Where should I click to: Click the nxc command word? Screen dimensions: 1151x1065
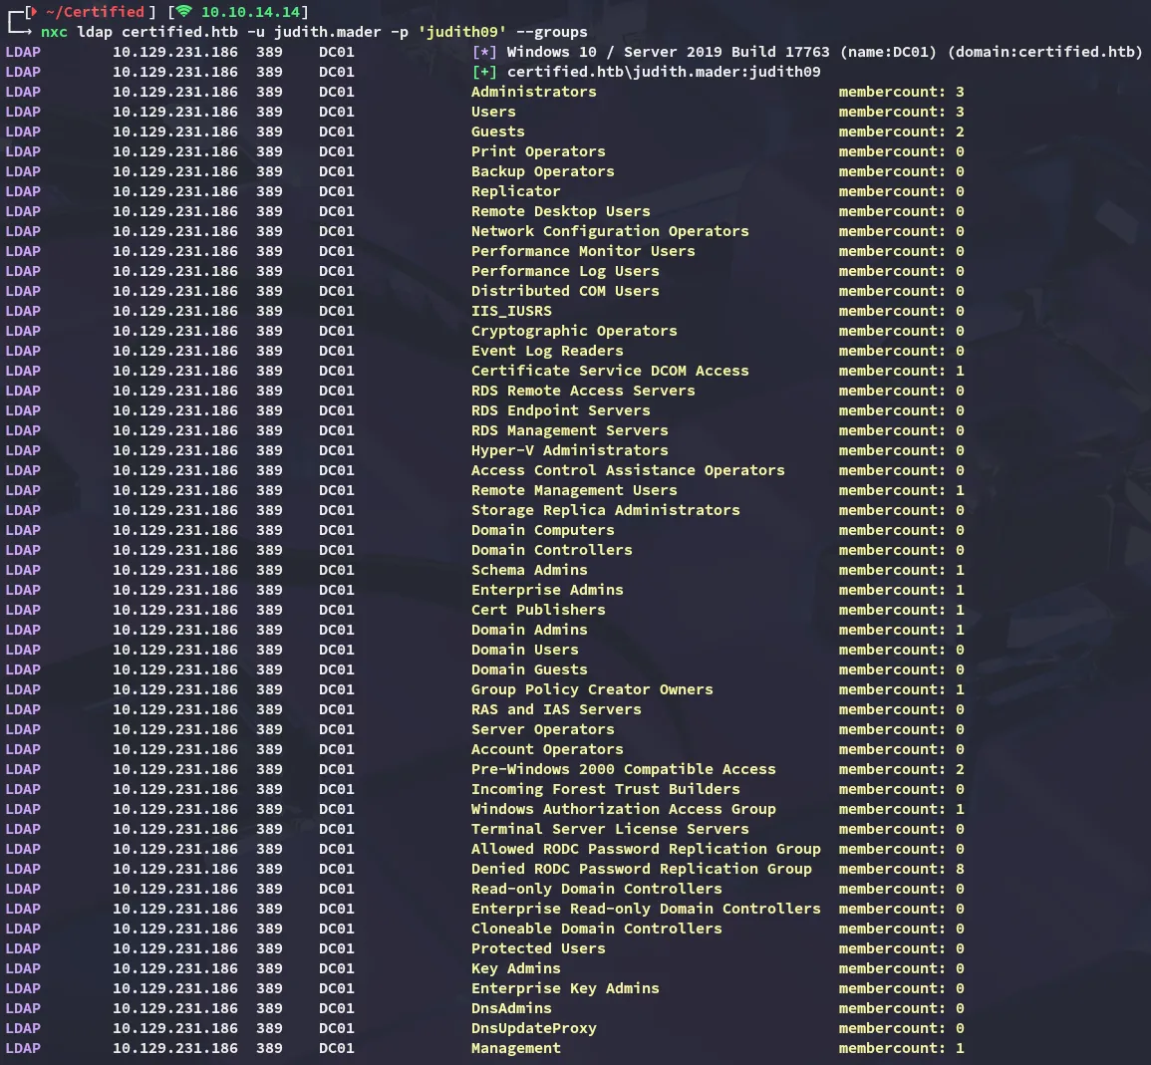[x=54, y=32]
